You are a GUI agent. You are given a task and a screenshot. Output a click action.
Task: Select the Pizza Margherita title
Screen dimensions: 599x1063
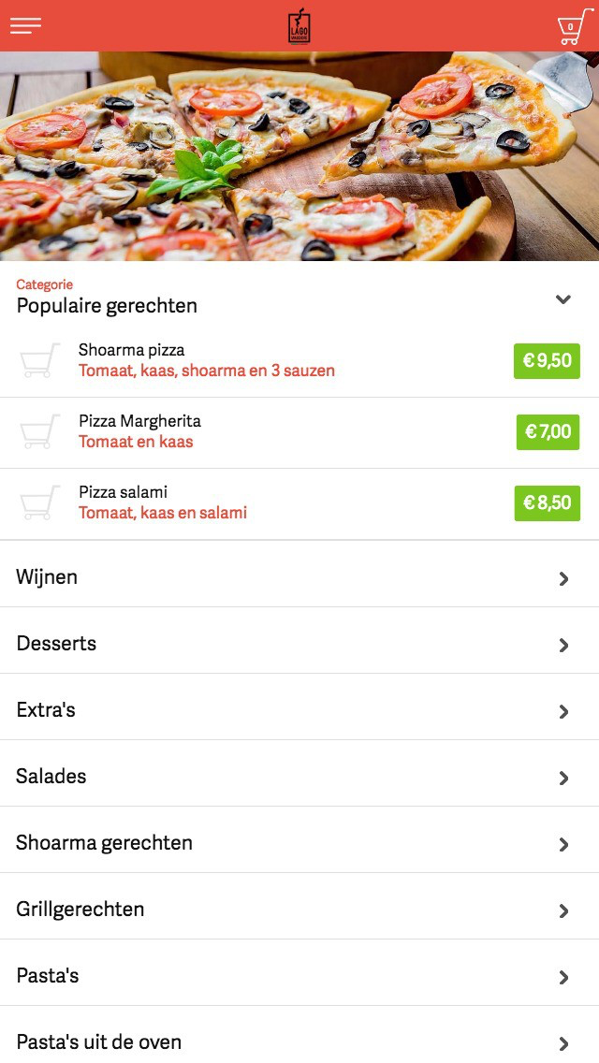139,421
